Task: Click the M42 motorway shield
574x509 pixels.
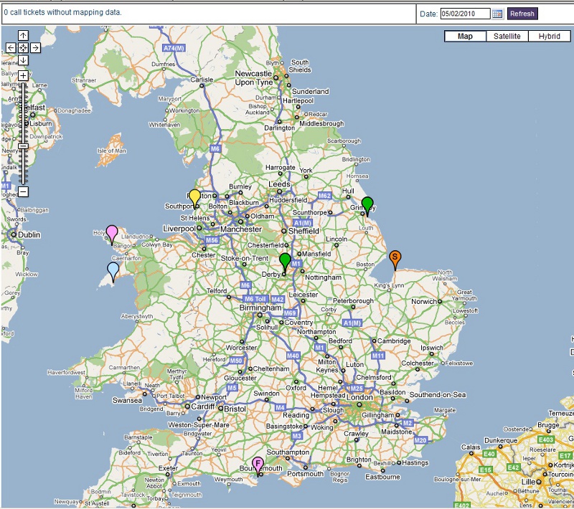Action: click(278, 300)
